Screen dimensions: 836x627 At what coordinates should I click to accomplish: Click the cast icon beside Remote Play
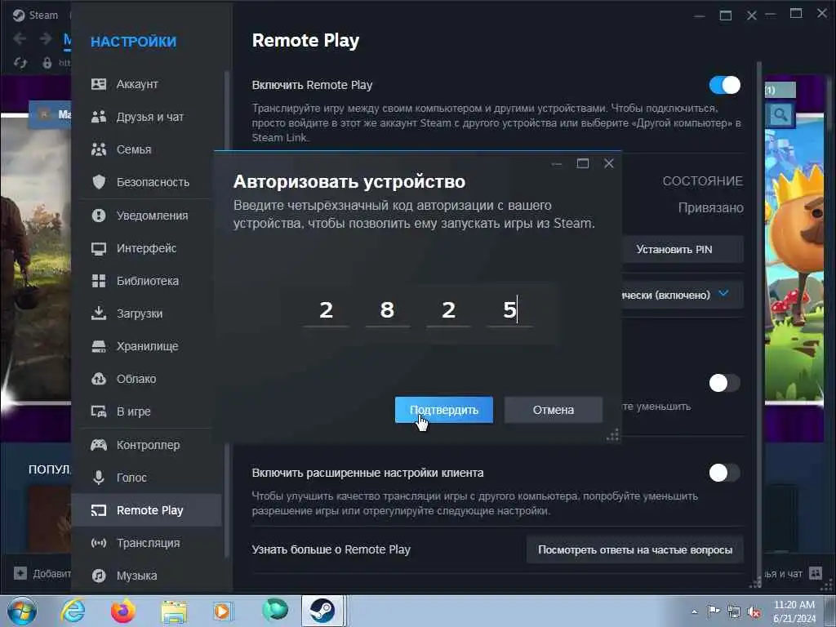(99, 510)
